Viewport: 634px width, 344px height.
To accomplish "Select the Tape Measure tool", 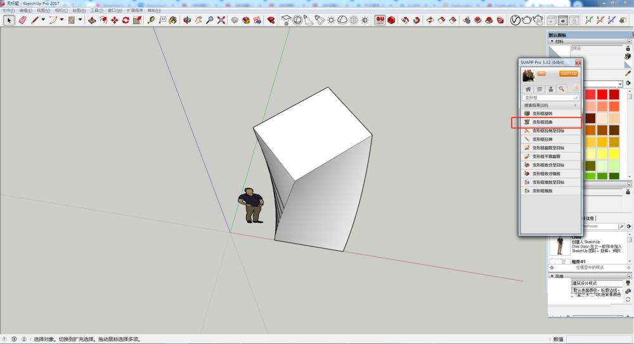I will [x=151, y=20].
